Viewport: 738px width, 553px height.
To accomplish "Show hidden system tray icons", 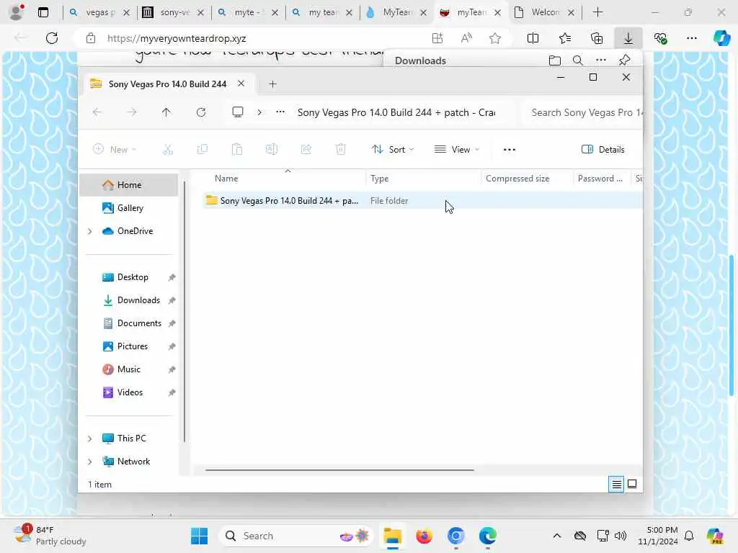I will coord(557,536).
